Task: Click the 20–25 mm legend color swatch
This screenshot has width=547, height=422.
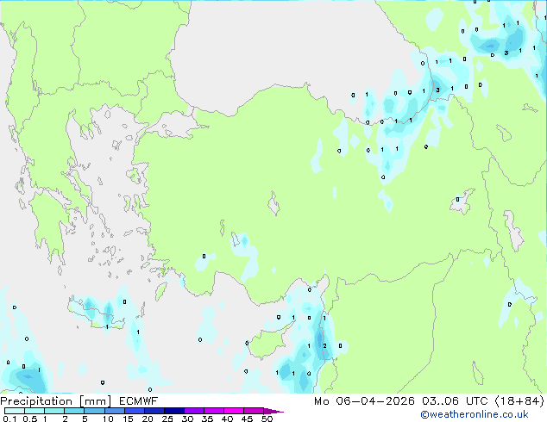Action: coord(154,411)
